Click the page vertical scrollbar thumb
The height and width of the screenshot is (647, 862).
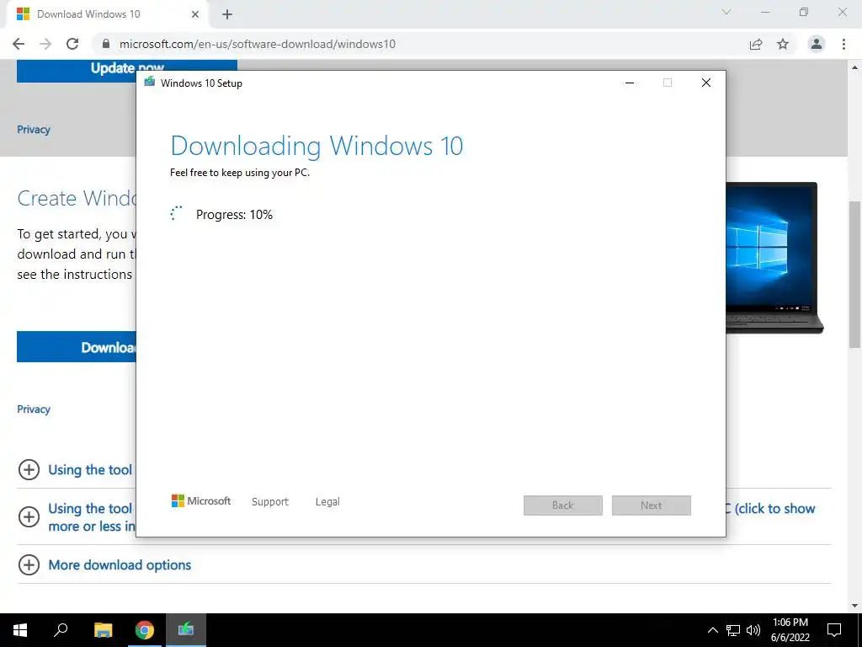pos(854,274)
